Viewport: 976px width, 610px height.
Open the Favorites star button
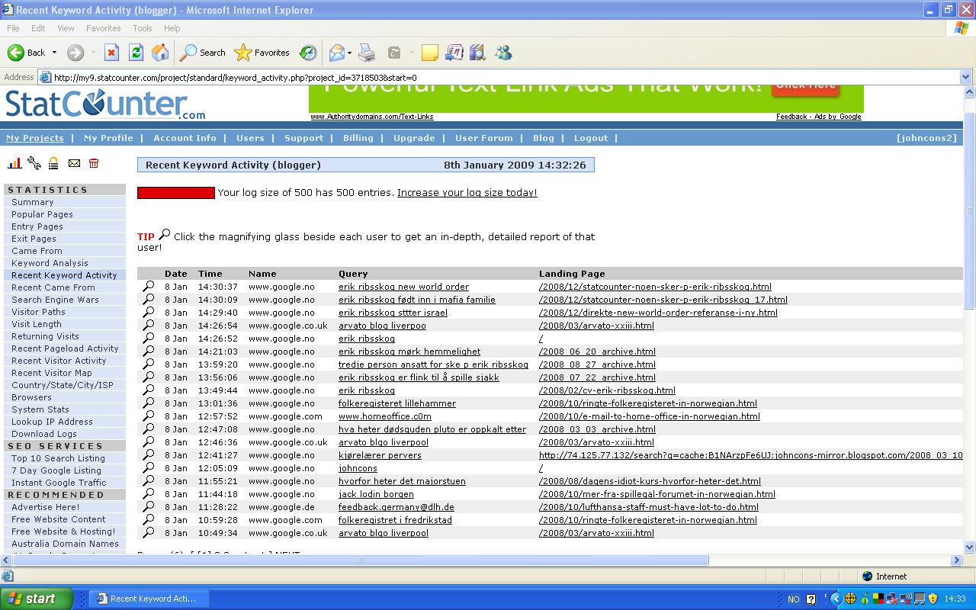pos(262,53)
